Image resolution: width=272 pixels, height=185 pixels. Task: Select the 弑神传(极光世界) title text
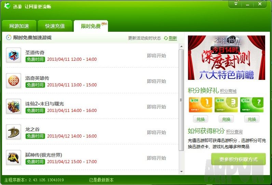tap(44, 155)
